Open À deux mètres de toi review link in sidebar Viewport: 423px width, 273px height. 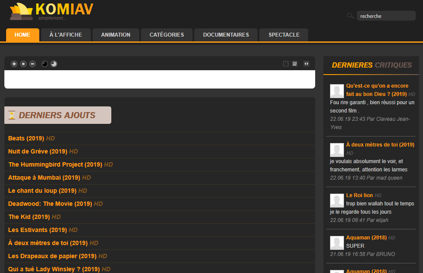(380, 145)
